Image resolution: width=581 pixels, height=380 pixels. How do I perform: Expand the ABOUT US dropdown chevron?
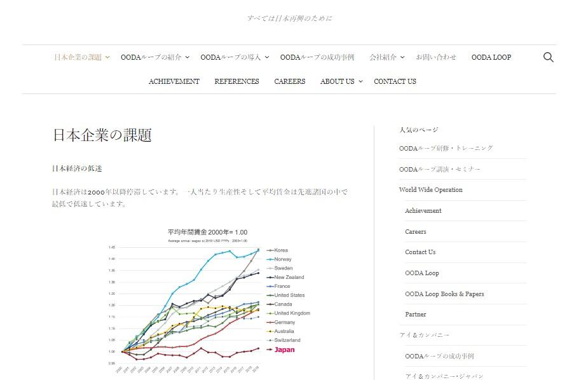360,81
